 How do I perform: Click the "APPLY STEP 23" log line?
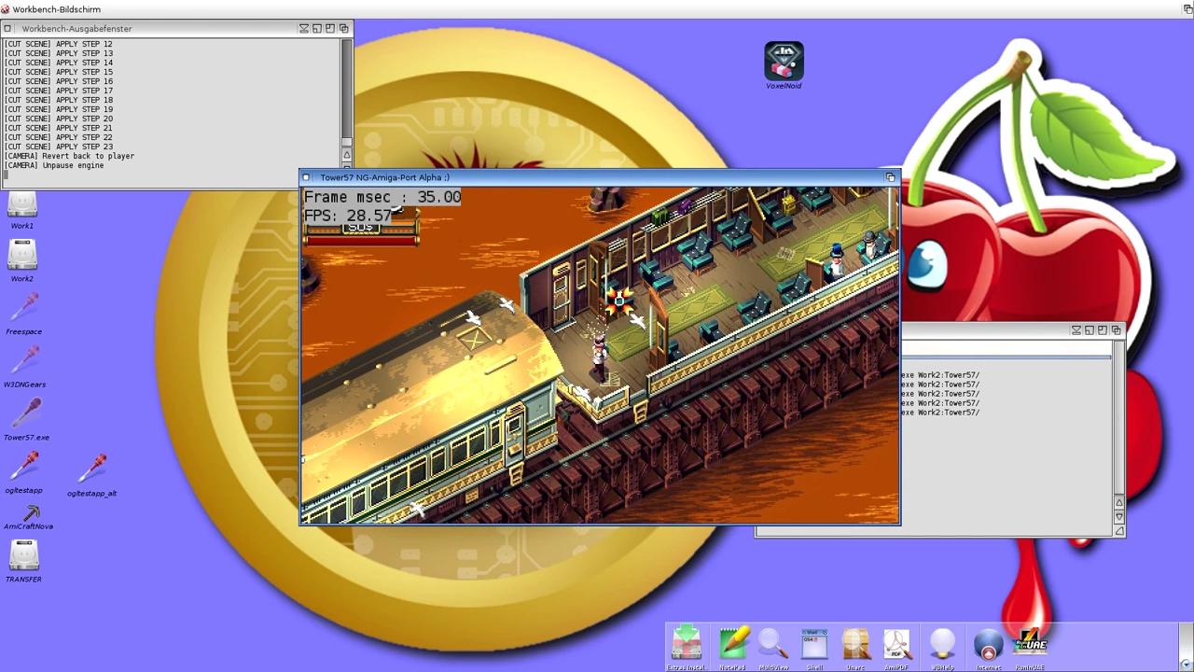tap(58, 147)
